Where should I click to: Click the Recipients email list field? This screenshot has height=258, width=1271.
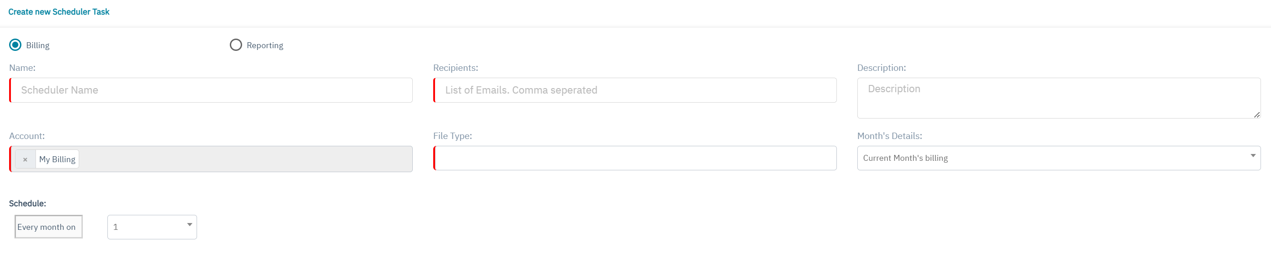[635, 90]
